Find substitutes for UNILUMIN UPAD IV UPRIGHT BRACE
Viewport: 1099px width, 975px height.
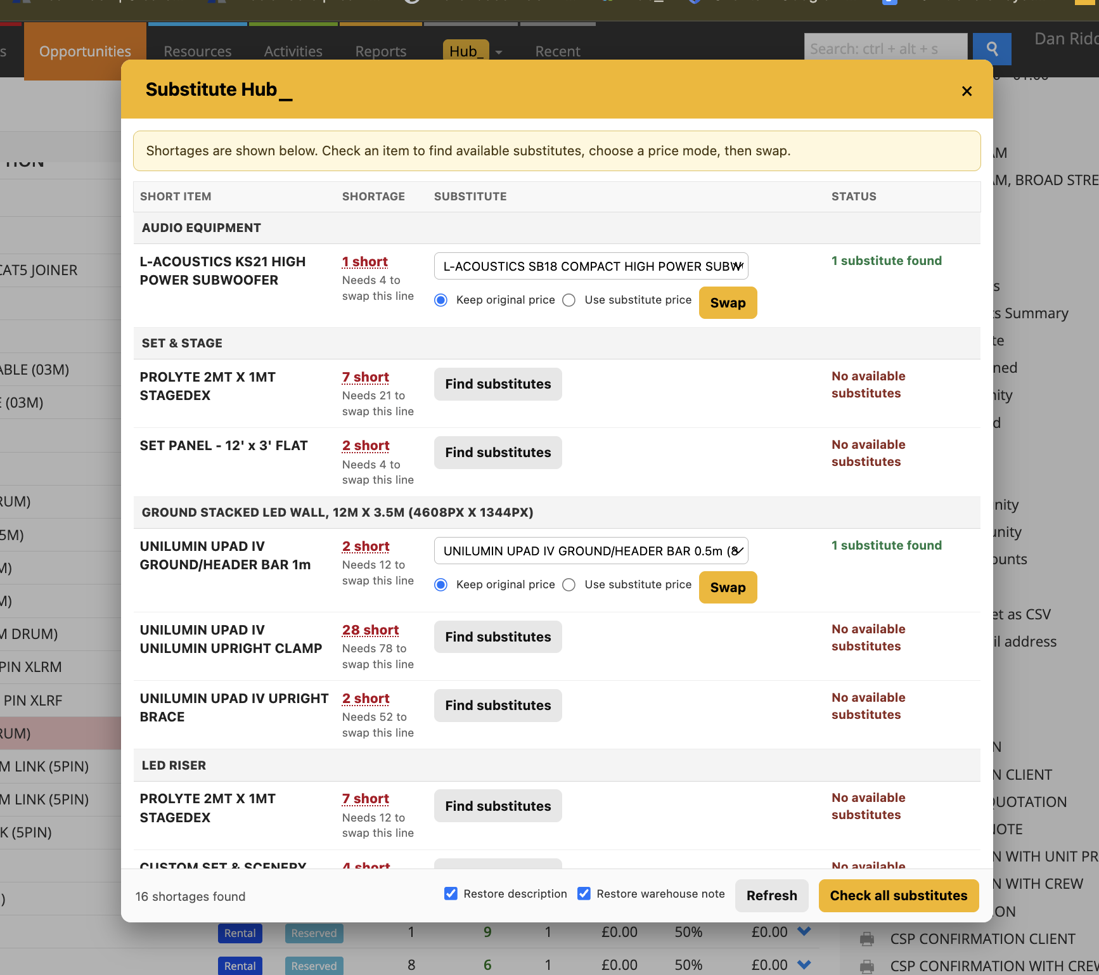point(498,706)
